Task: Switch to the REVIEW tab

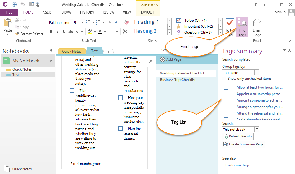Action: pos(108,12)
